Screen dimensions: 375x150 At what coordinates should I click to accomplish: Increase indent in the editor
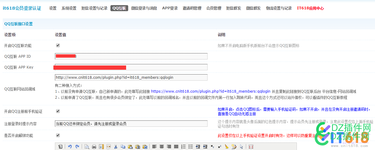198,147
